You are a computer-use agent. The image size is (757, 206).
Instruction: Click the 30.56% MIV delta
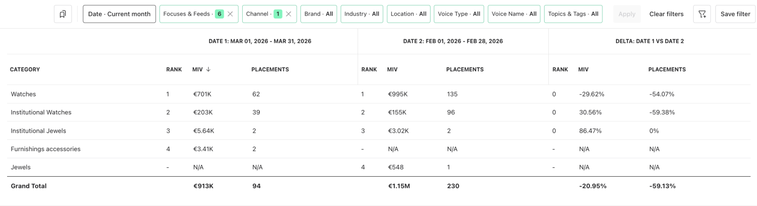590,112
